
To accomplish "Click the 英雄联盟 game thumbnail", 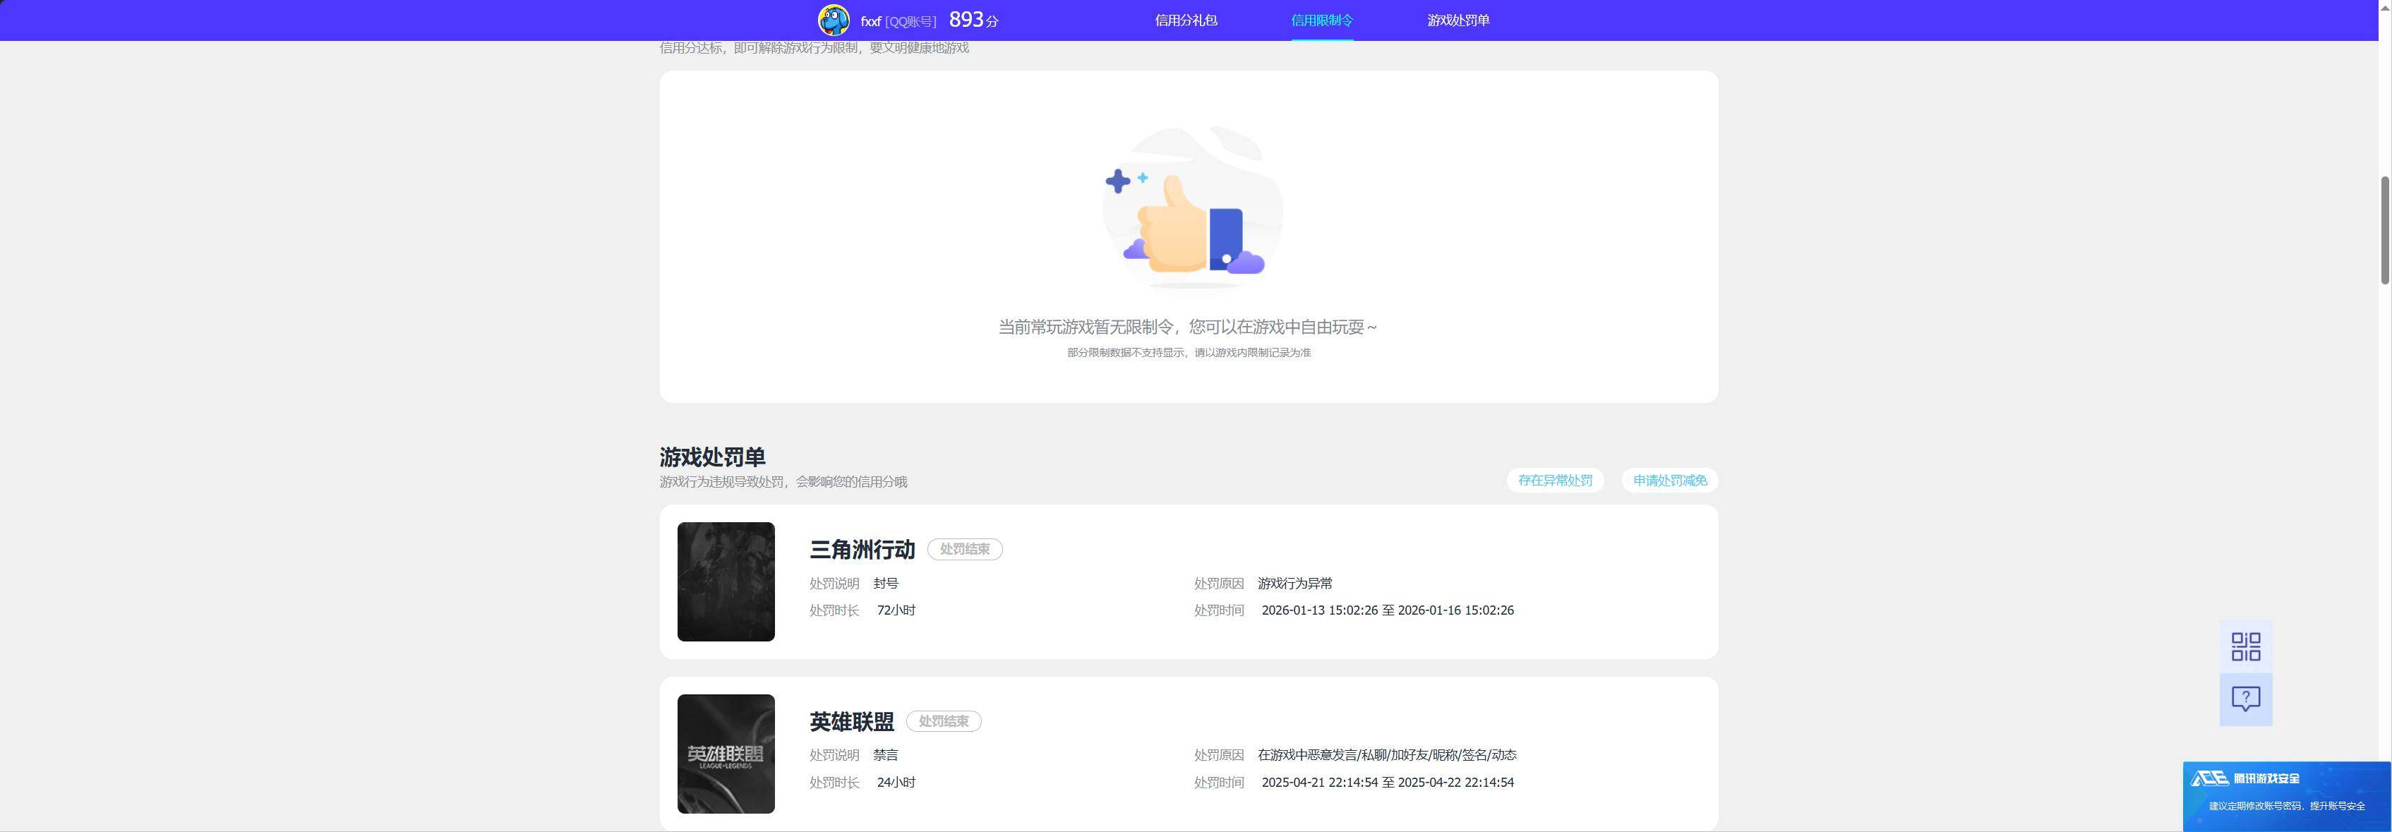I will point(725,754).
